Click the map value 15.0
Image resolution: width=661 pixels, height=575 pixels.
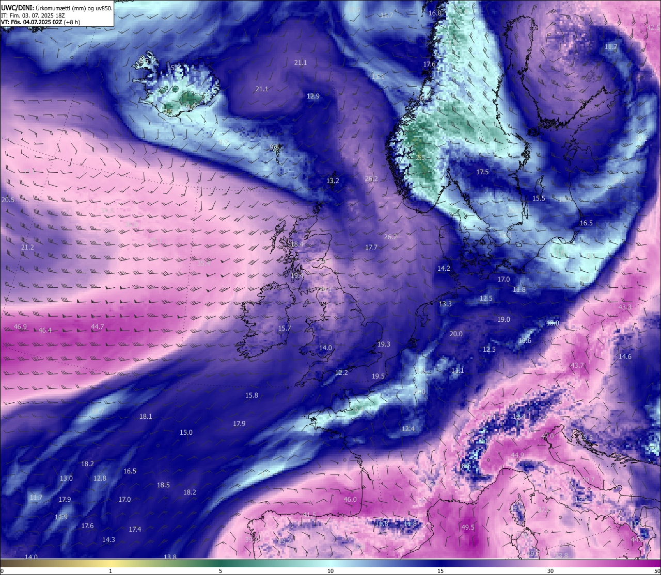click(186, 433)
